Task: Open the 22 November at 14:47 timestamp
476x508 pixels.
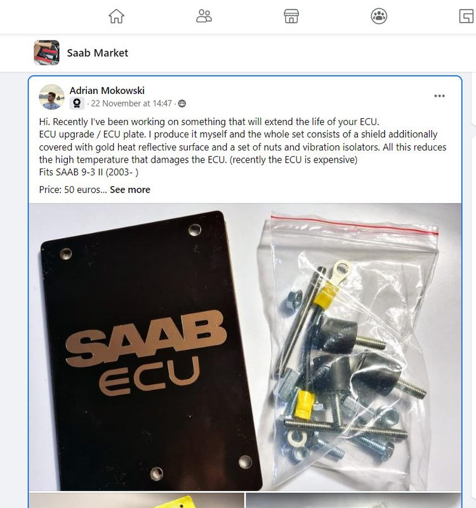Action: [x=131, y=104]
